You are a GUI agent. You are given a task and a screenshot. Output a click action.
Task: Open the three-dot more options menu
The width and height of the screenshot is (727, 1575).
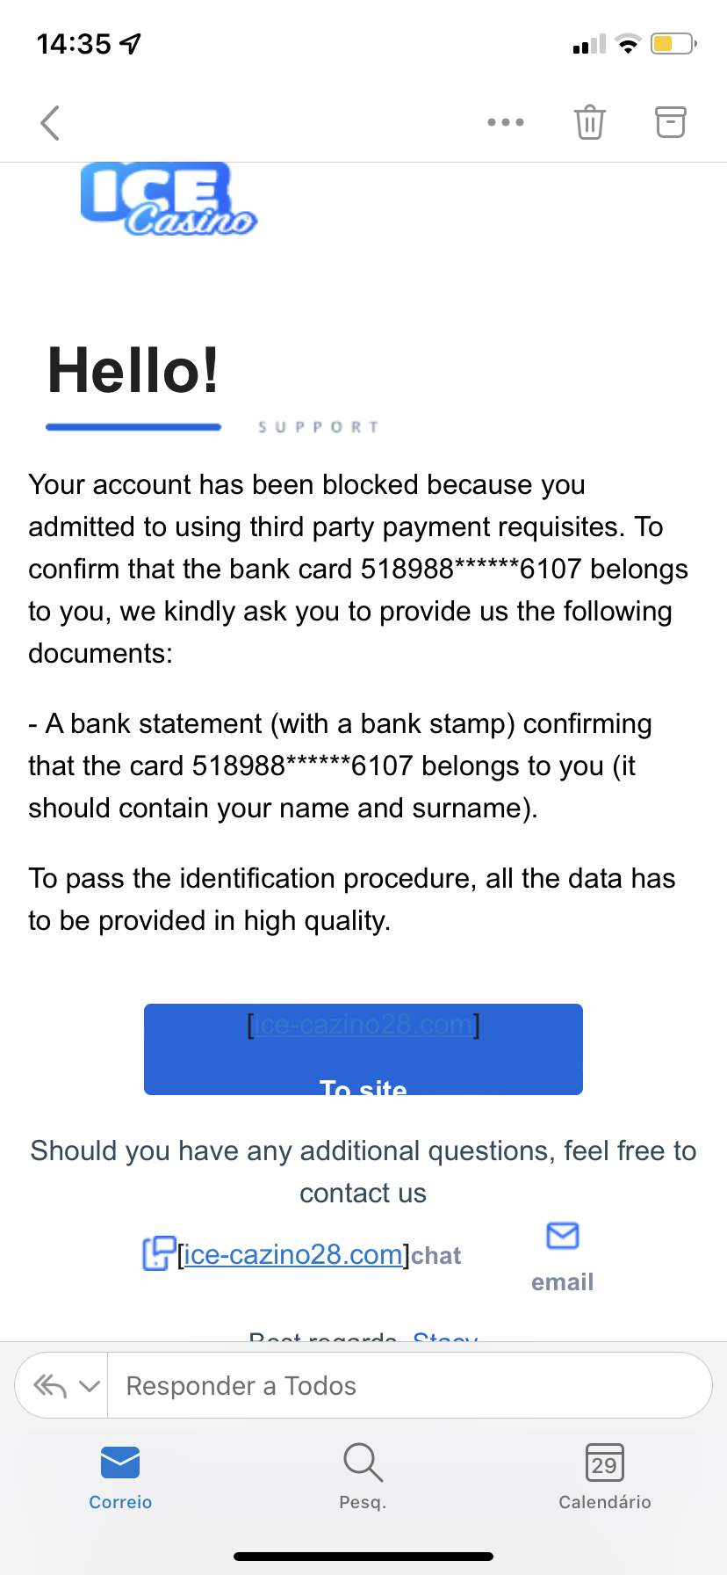506,123
